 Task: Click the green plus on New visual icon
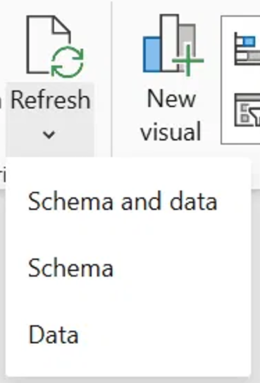[x=188, y=60]
